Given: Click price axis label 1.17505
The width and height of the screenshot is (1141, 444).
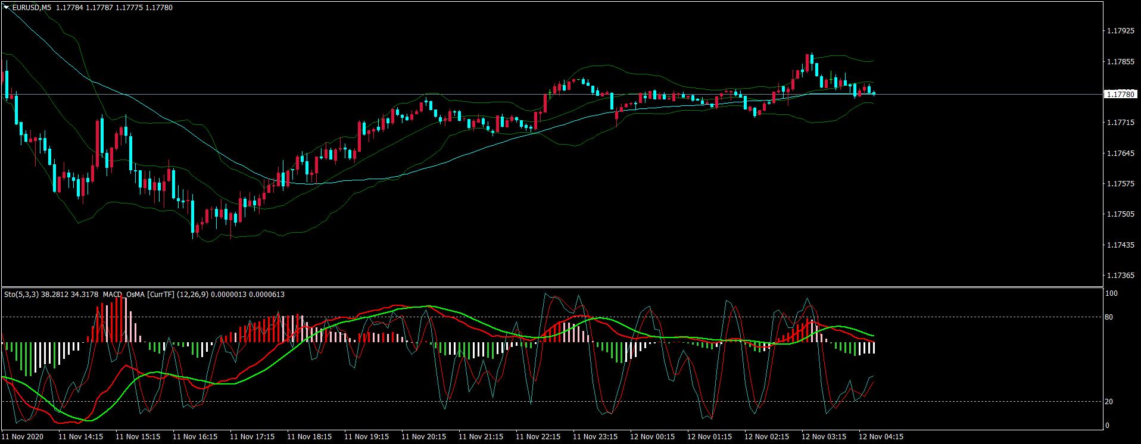Looking at the screenshot, I should (1120, 214).
